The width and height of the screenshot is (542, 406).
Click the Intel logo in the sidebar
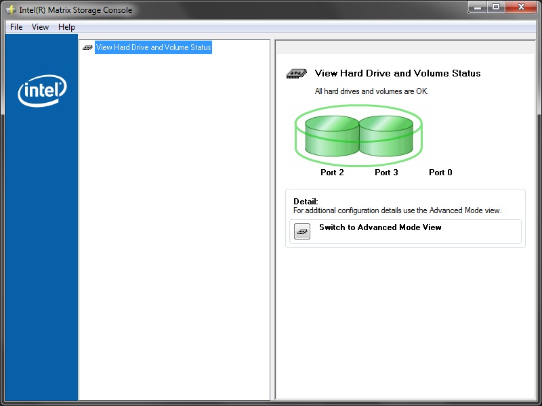pos(42,91)
